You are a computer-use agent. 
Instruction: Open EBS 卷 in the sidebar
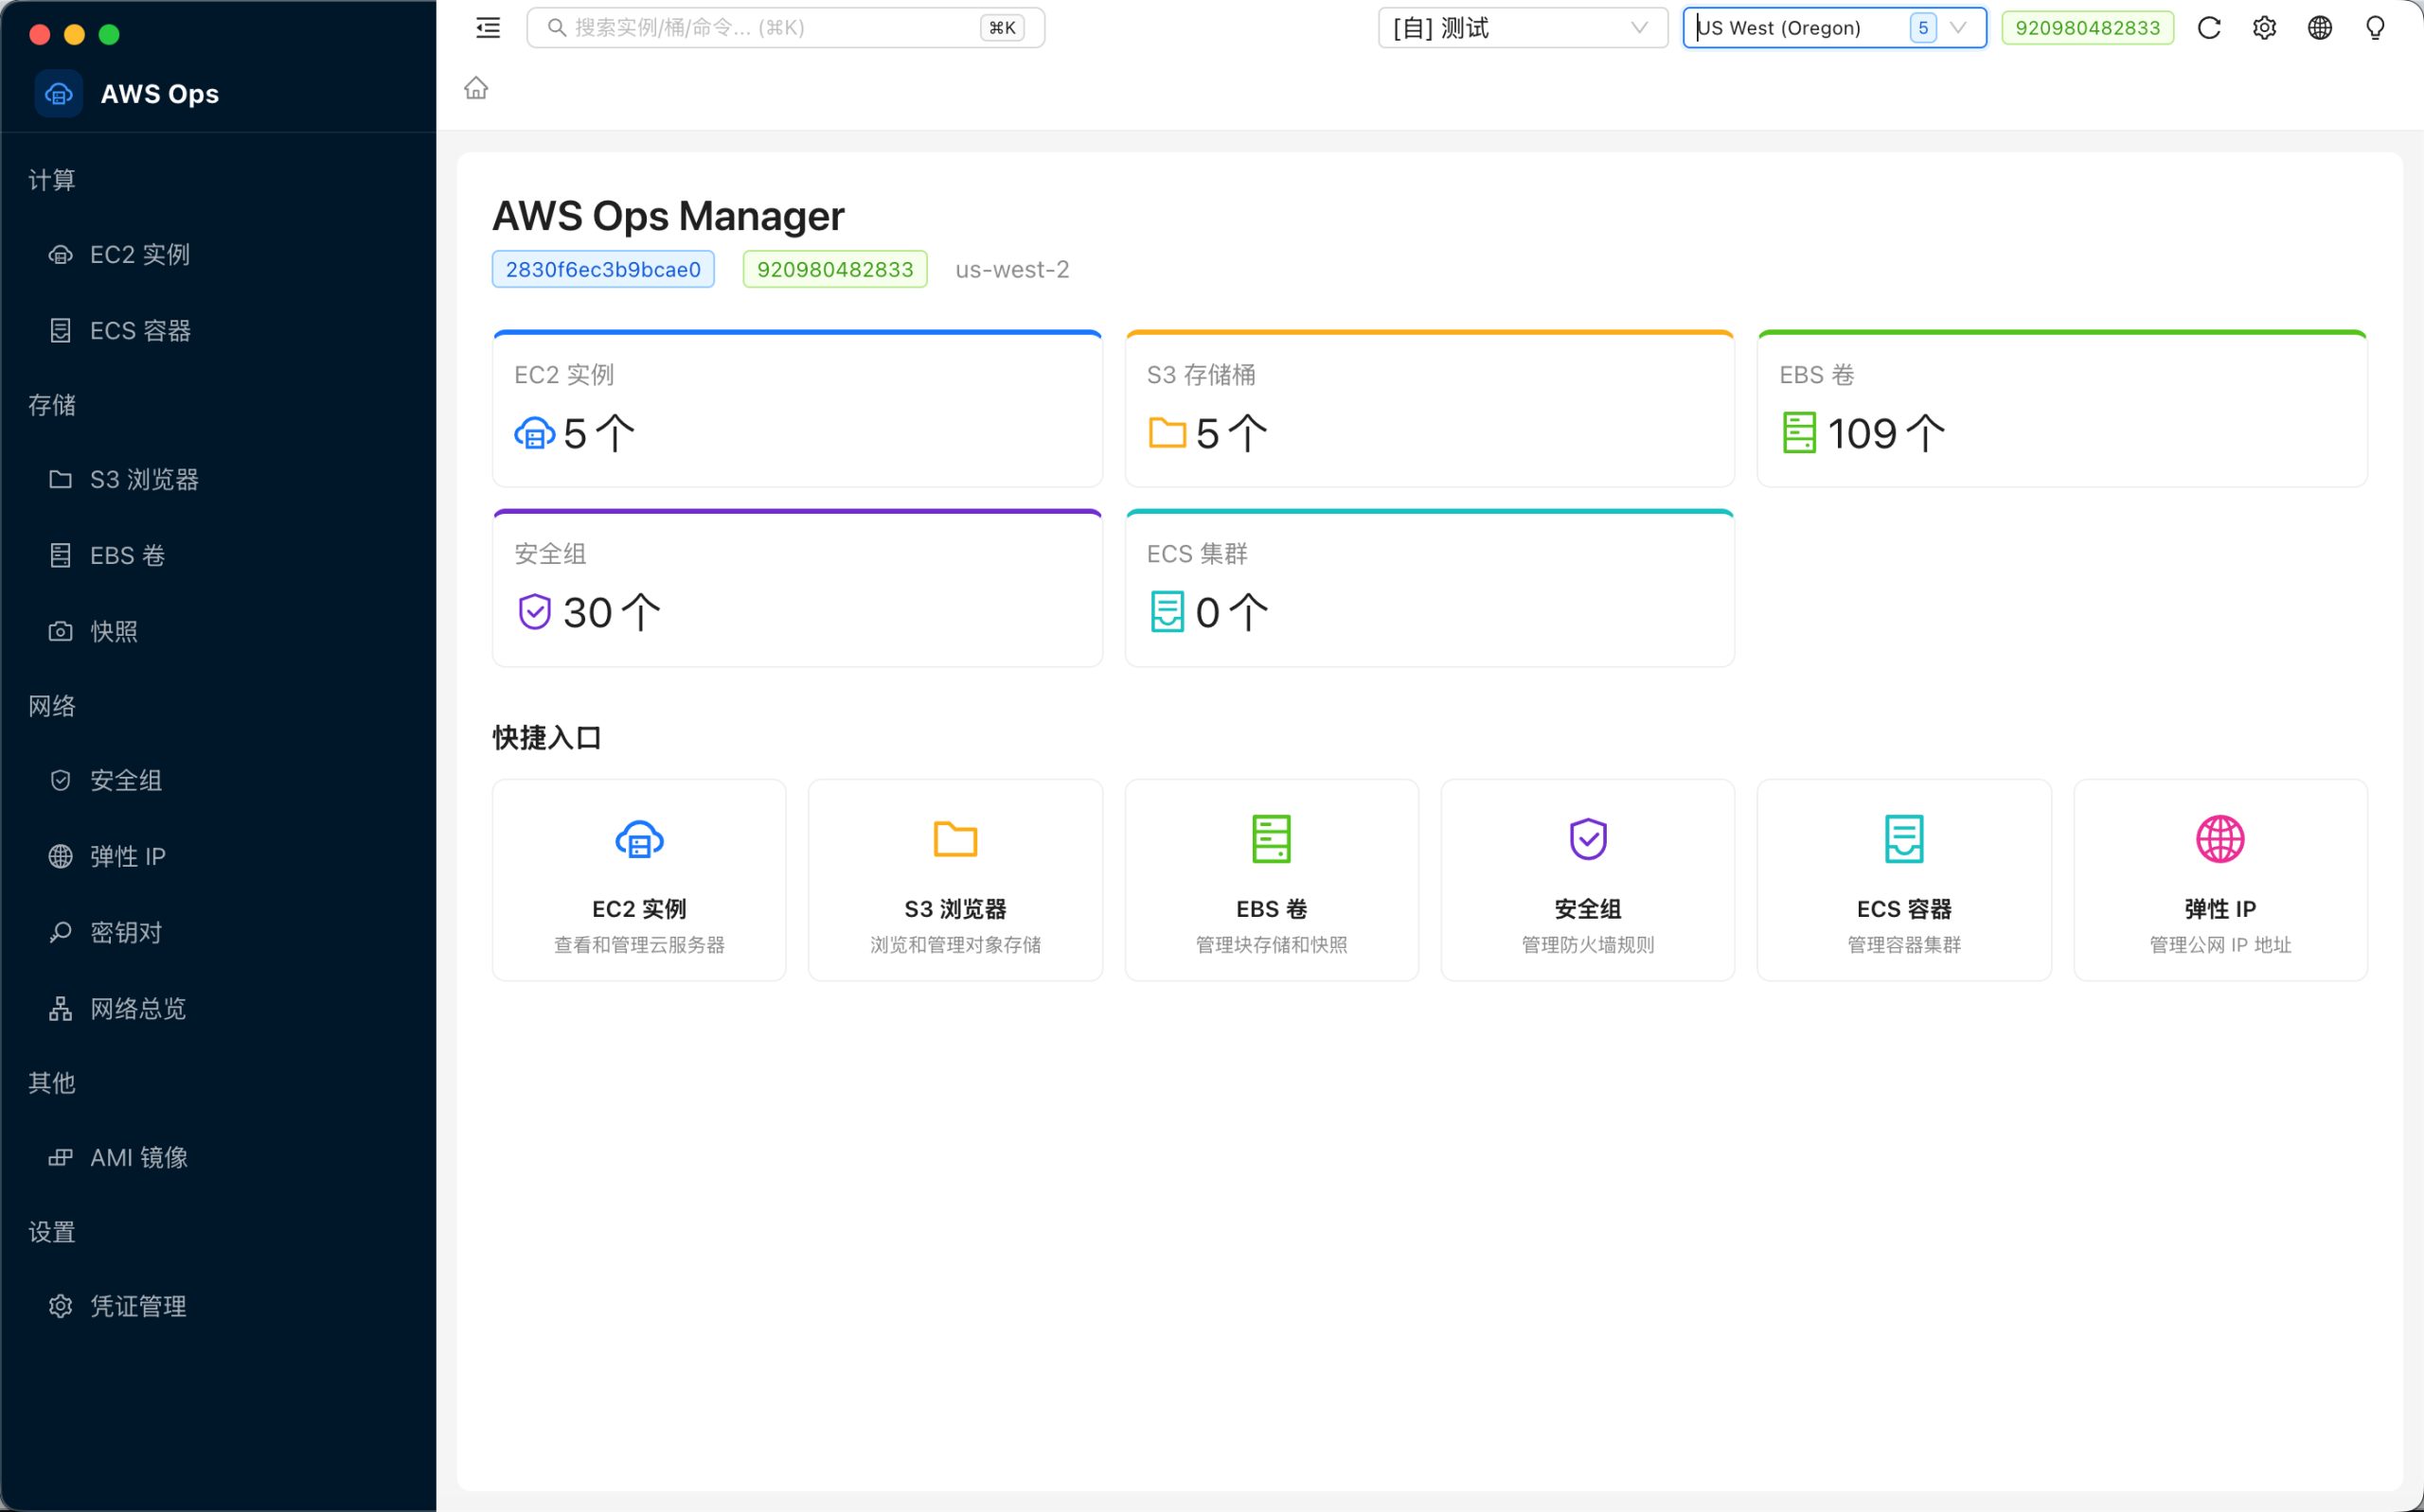(x=218, y=556)
